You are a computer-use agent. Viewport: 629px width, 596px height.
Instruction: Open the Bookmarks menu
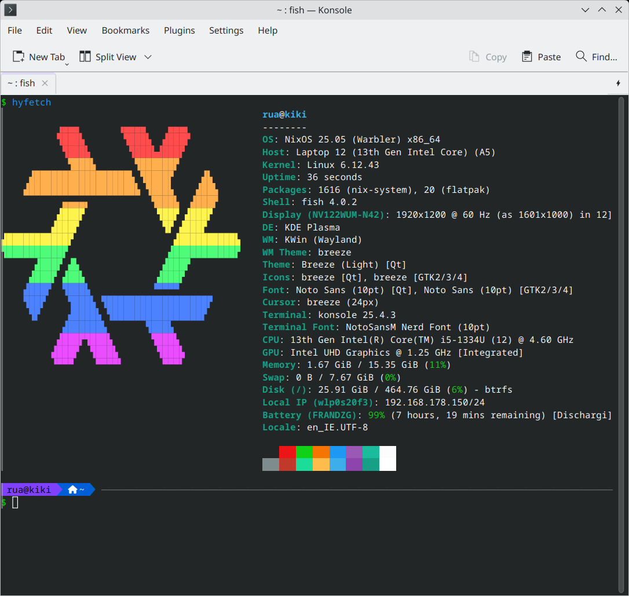[x=125, y=31]
